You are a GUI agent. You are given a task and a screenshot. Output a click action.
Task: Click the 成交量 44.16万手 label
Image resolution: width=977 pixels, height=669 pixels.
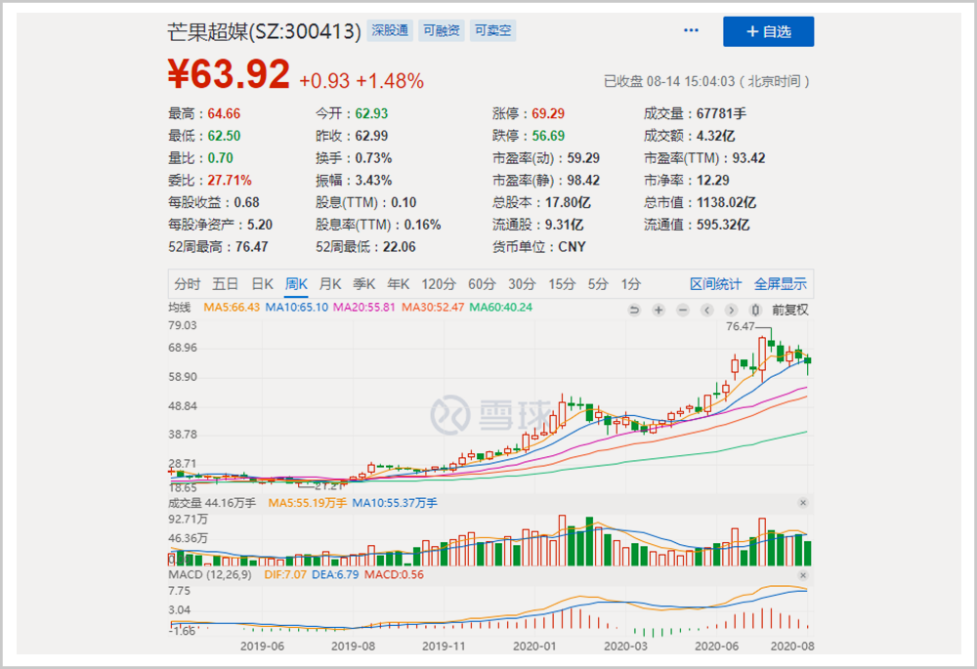point(212,503)
